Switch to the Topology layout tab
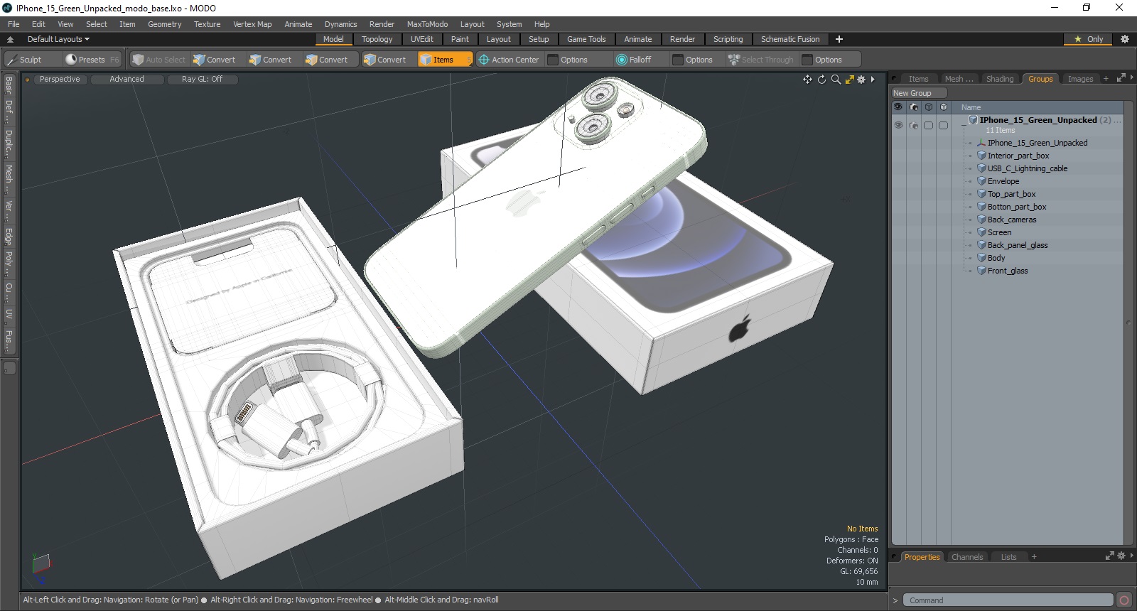This screenshot has height=611, width=1137. [377, 39]
